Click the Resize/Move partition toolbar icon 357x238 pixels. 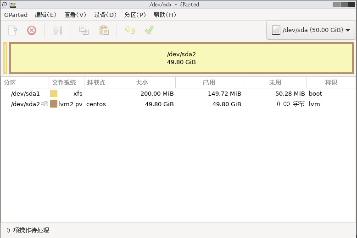(57, 30)
